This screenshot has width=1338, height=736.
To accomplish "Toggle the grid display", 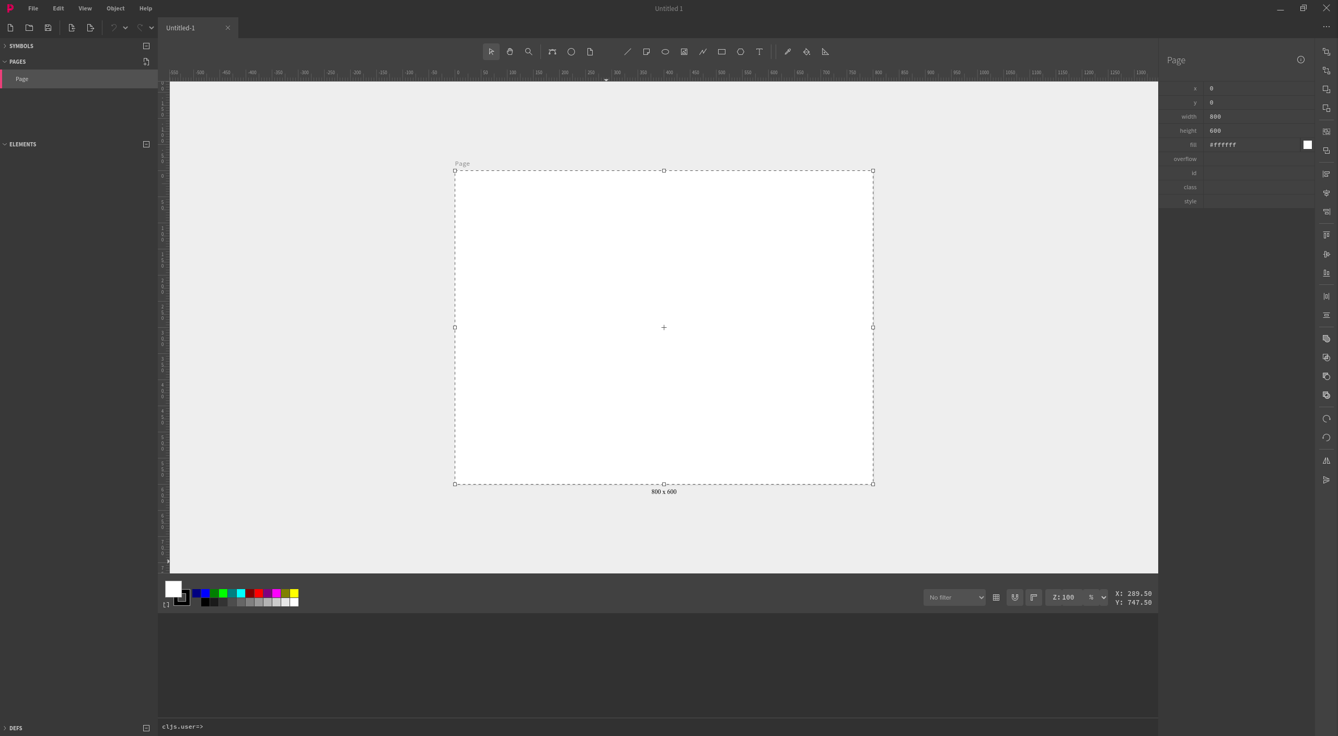I will pos(996,597).
